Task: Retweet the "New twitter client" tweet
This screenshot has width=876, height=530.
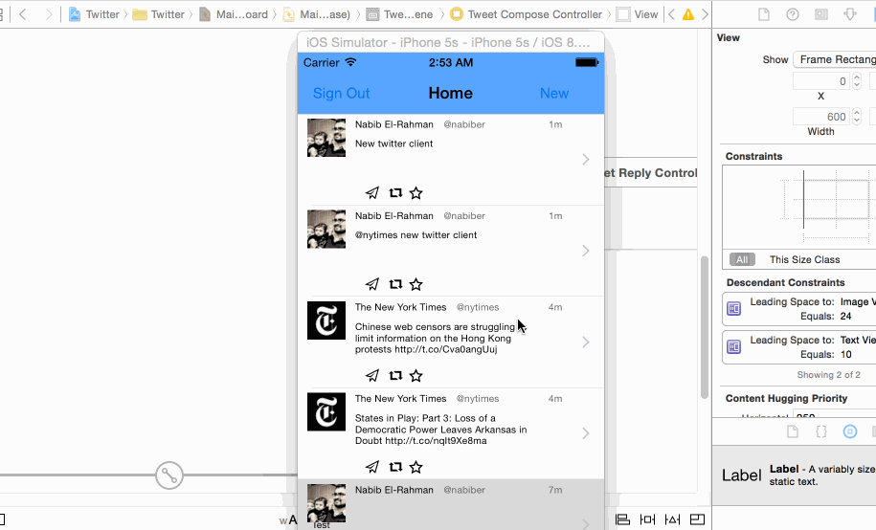Action: (395, 192)
